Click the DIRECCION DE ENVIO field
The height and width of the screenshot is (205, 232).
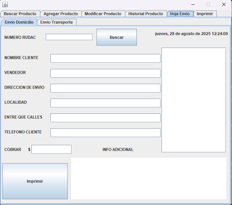click(x=105, y=88)
